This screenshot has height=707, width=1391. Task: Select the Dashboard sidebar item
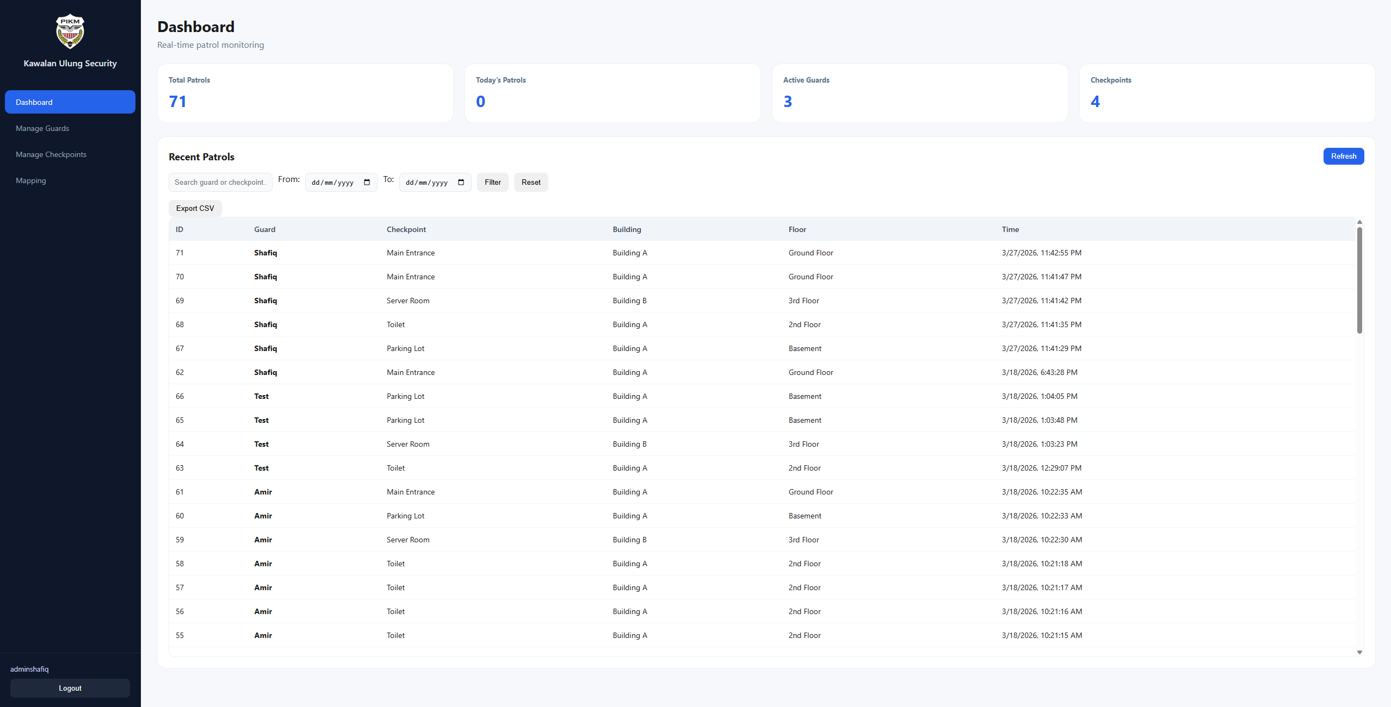pos(70,102)
